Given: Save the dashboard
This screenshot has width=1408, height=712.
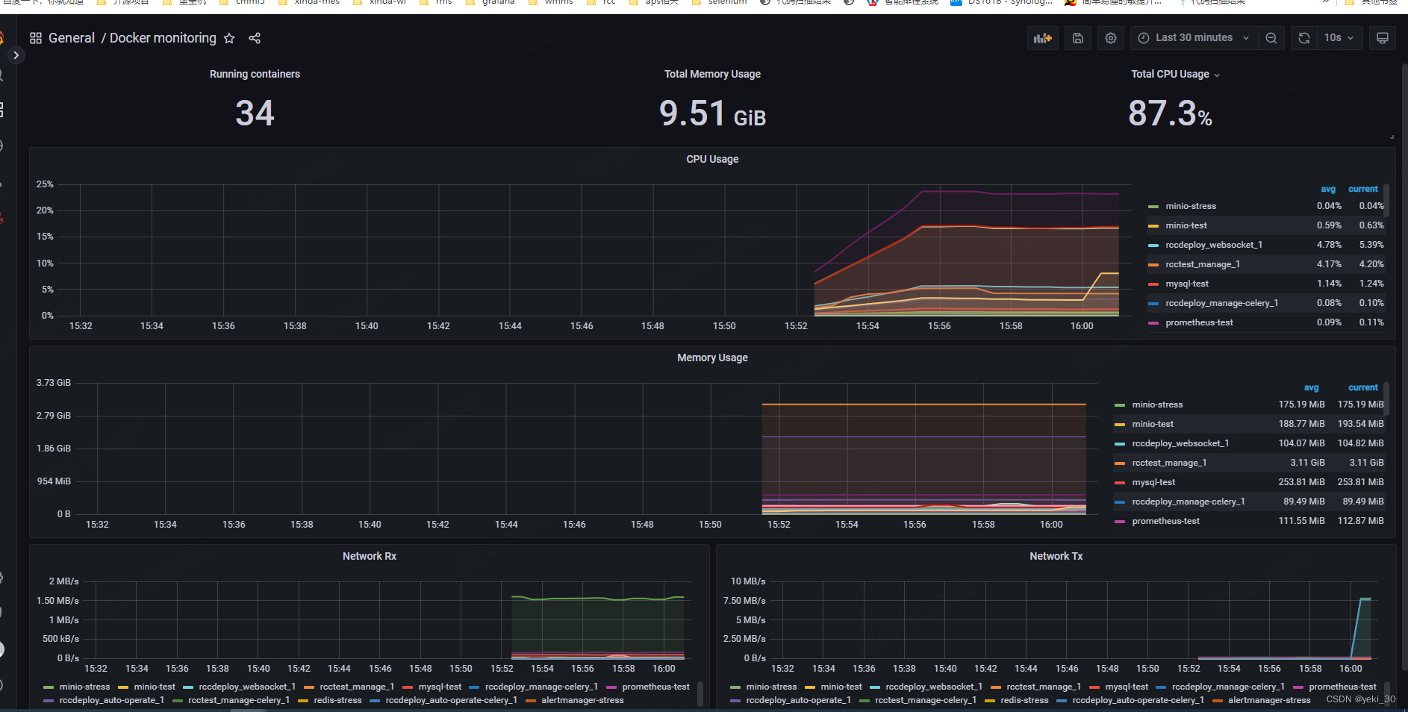Looking at the screenshot, I should click(x=1078, y=38).
